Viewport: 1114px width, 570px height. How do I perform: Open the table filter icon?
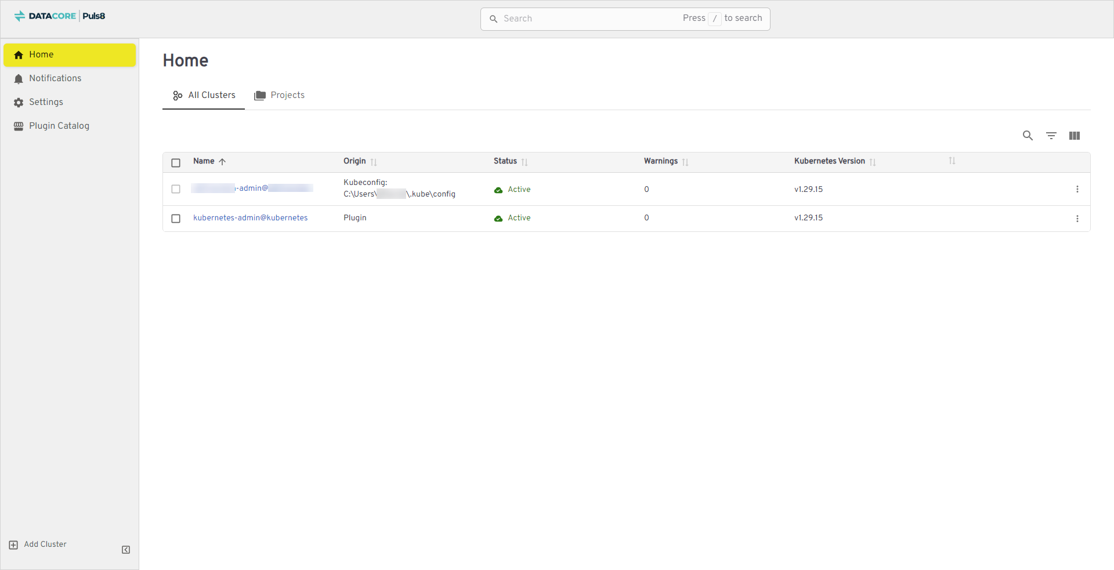pyautogui.click(x=1051, y=136)
